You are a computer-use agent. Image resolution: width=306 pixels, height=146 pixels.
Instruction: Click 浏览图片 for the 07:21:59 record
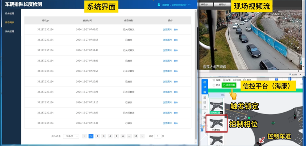tap(167, 71)
